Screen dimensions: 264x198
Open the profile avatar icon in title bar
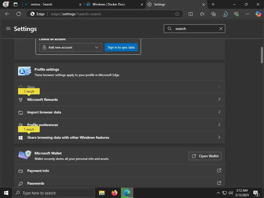coord(6,4)
